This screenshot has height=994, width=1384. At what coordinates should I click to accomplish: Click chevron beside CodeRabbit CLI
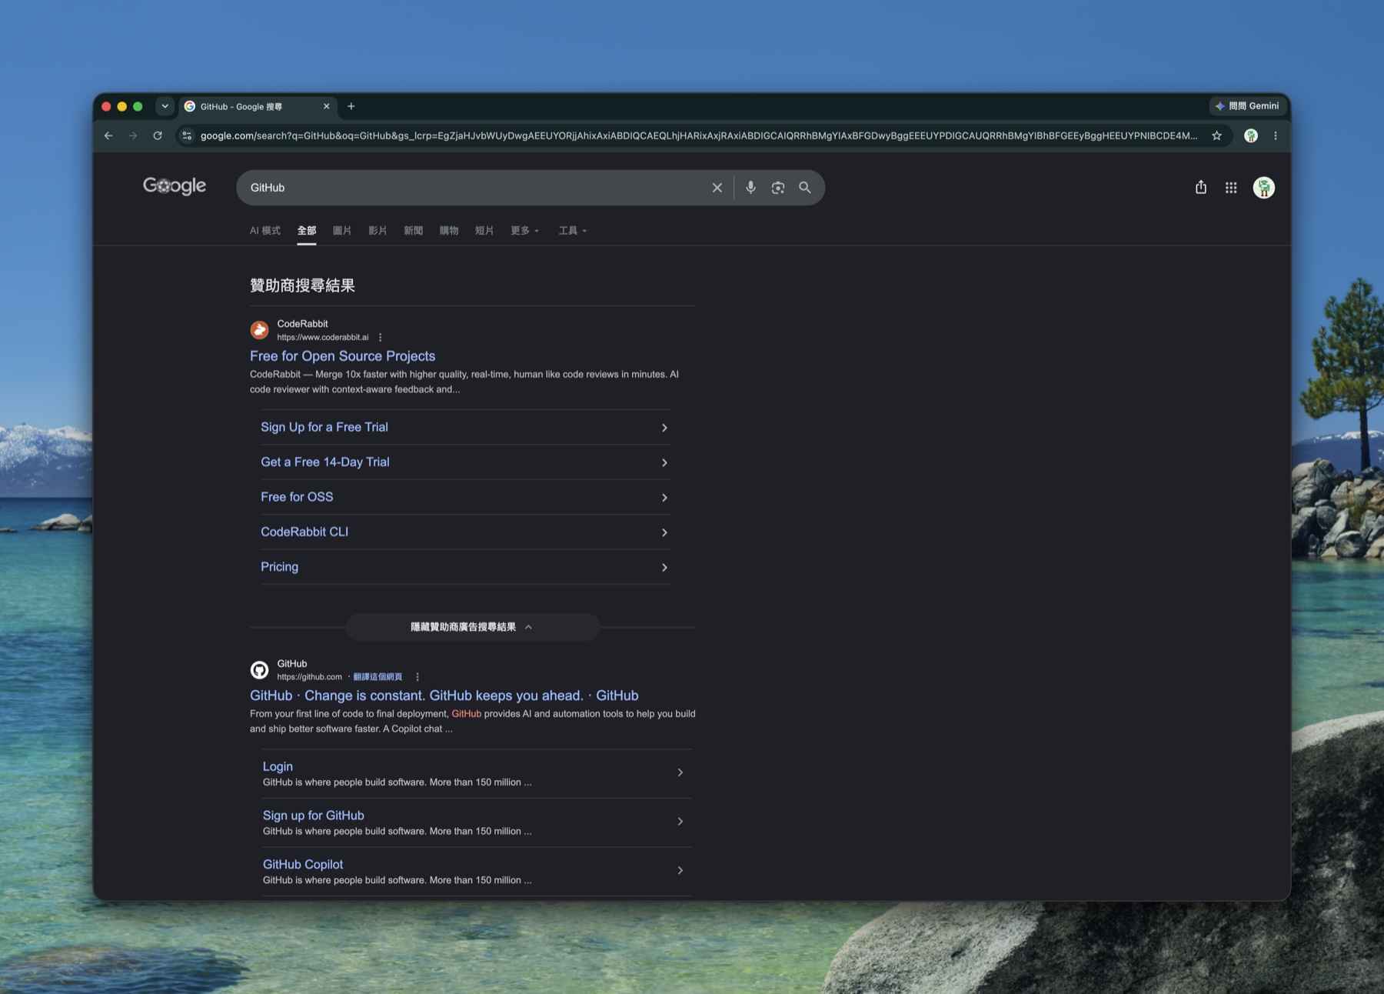tap(664, 532)
